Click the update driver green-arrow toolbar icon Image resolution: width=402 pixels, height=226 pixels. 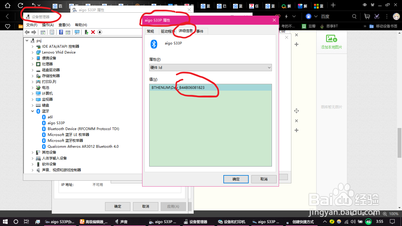(86, 32)
